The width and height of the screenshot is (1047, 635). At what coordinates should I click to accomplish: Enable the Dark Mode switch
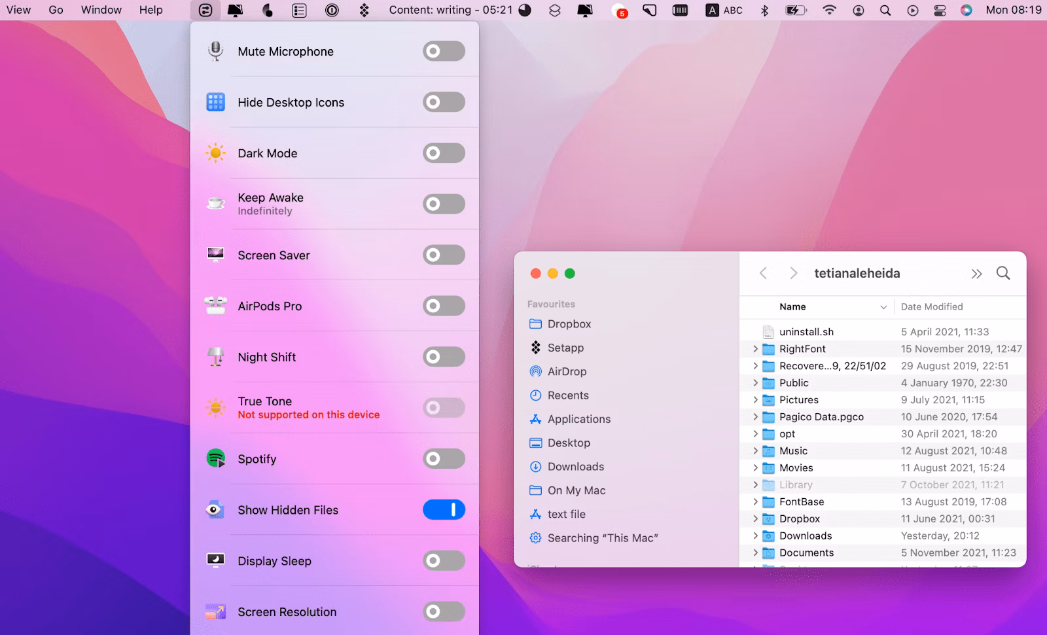[444, 153]
